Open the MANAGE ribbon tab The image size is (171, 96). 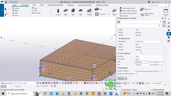coord(71,5)
